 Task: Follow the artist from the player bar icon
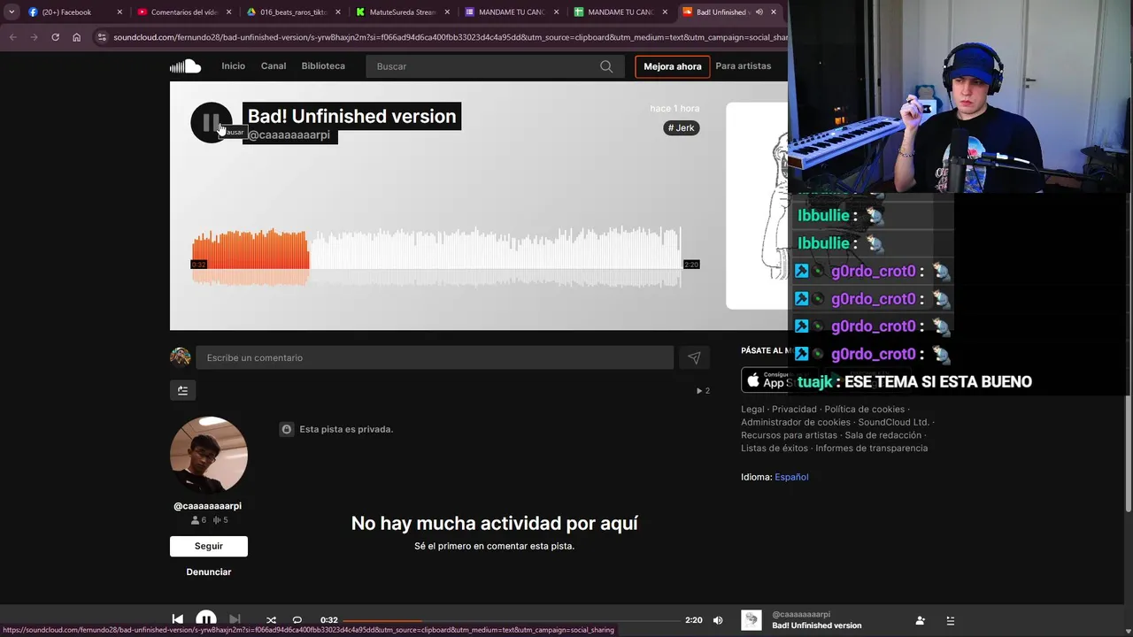[921, 620]
